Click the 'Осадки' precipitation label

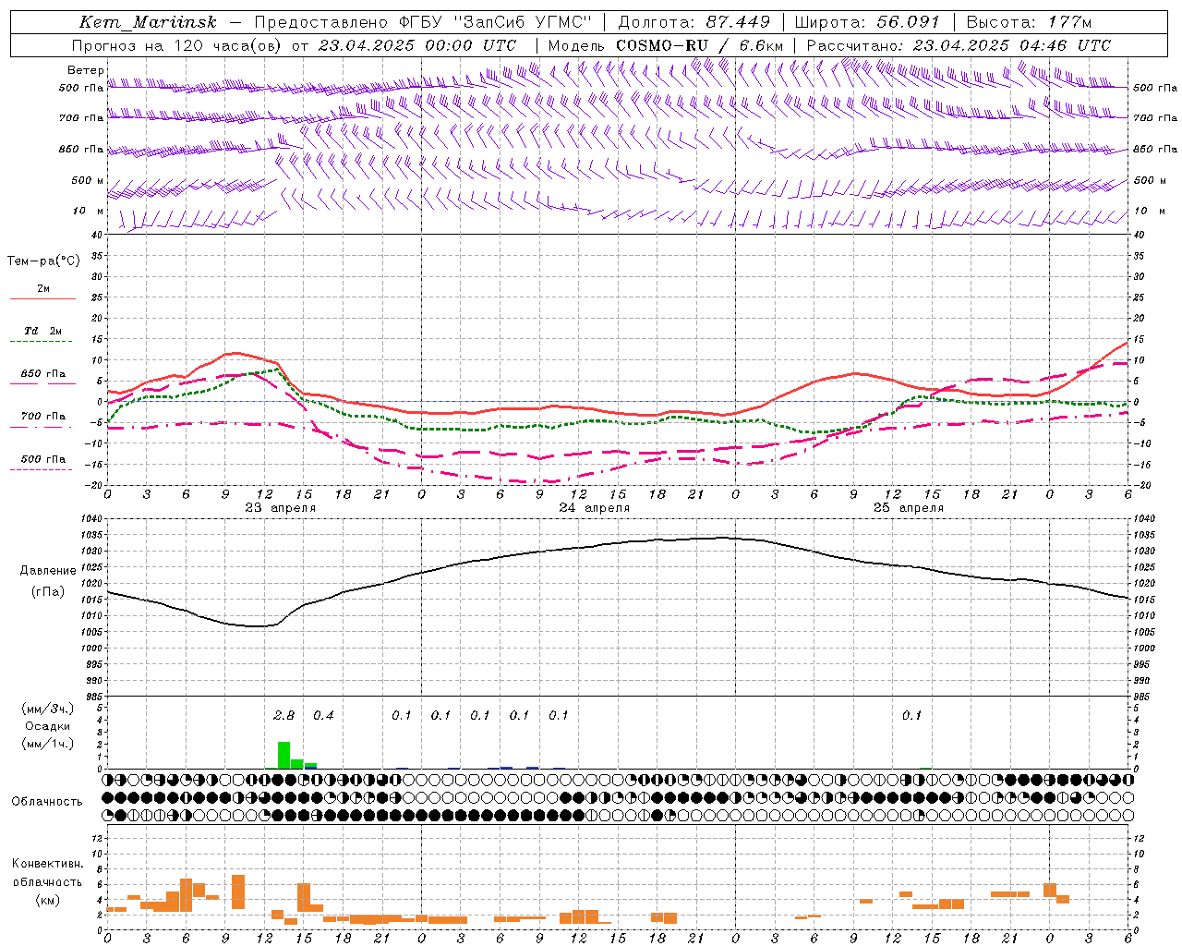pyautogui.click(x=47, y=726)
